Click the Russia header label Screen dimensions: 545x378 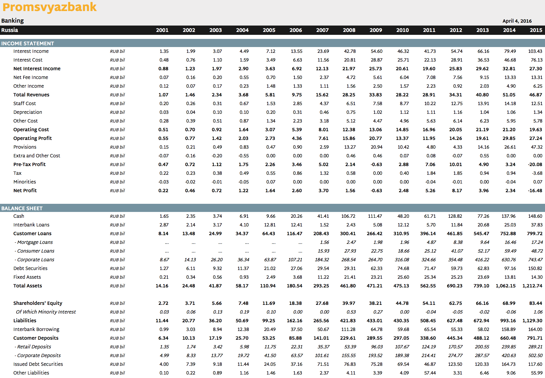(10, 30)
